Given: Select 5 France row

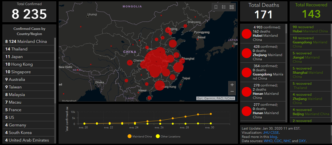Looking at the screenshot, I should 28,110.
